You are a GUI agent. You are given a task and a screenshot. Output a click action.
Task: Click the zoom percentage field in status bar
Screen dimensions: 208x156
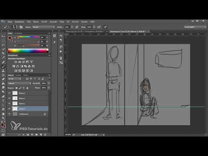tap(68, 135)
